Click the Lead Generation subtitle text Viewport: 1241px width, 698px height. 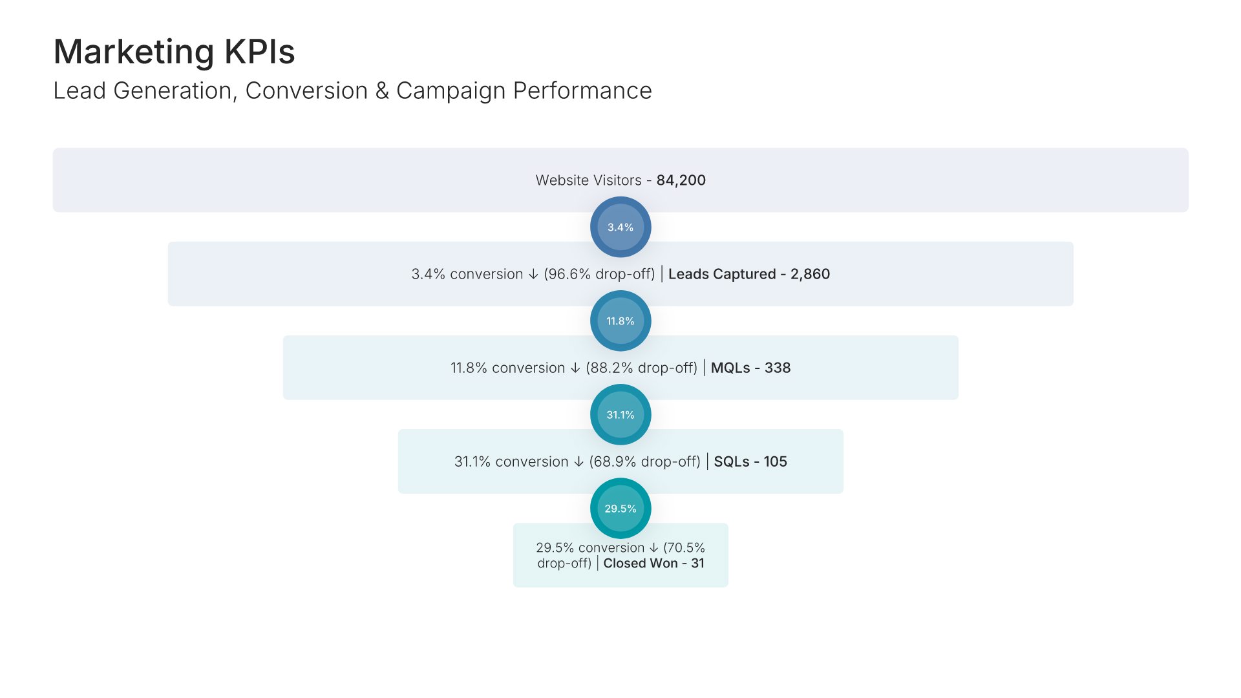[x=352, y=91]
